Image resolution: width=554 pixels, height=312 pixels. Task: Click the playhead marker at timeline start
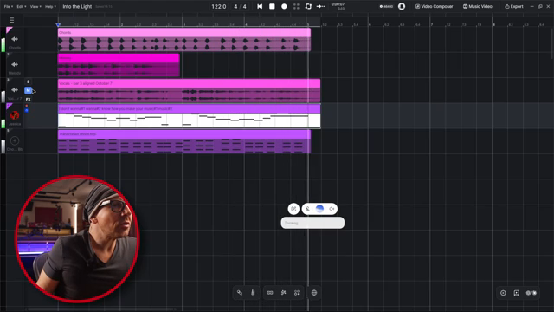tap(58, 24)
